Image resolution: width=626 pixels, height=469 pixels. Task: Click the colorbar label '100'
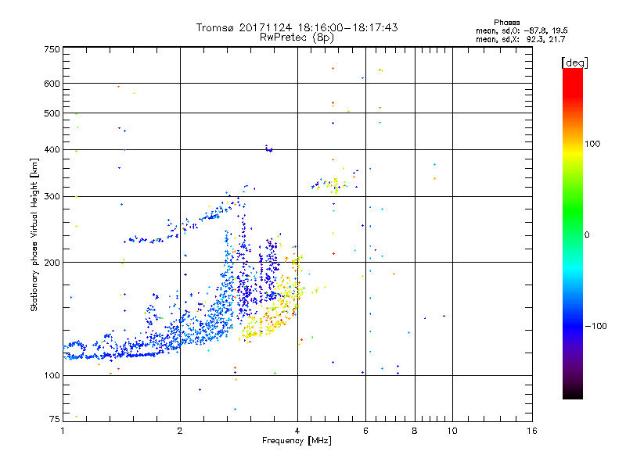[x=592, y=144]
